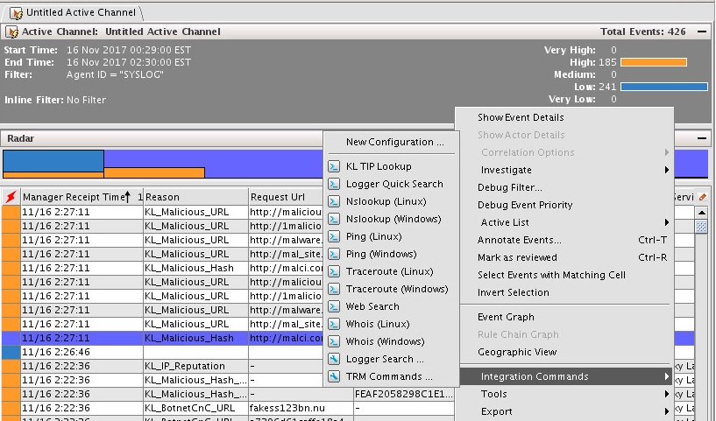
Task: Click the Logger Search wrench icon
Action: click(x=334, y=359)
